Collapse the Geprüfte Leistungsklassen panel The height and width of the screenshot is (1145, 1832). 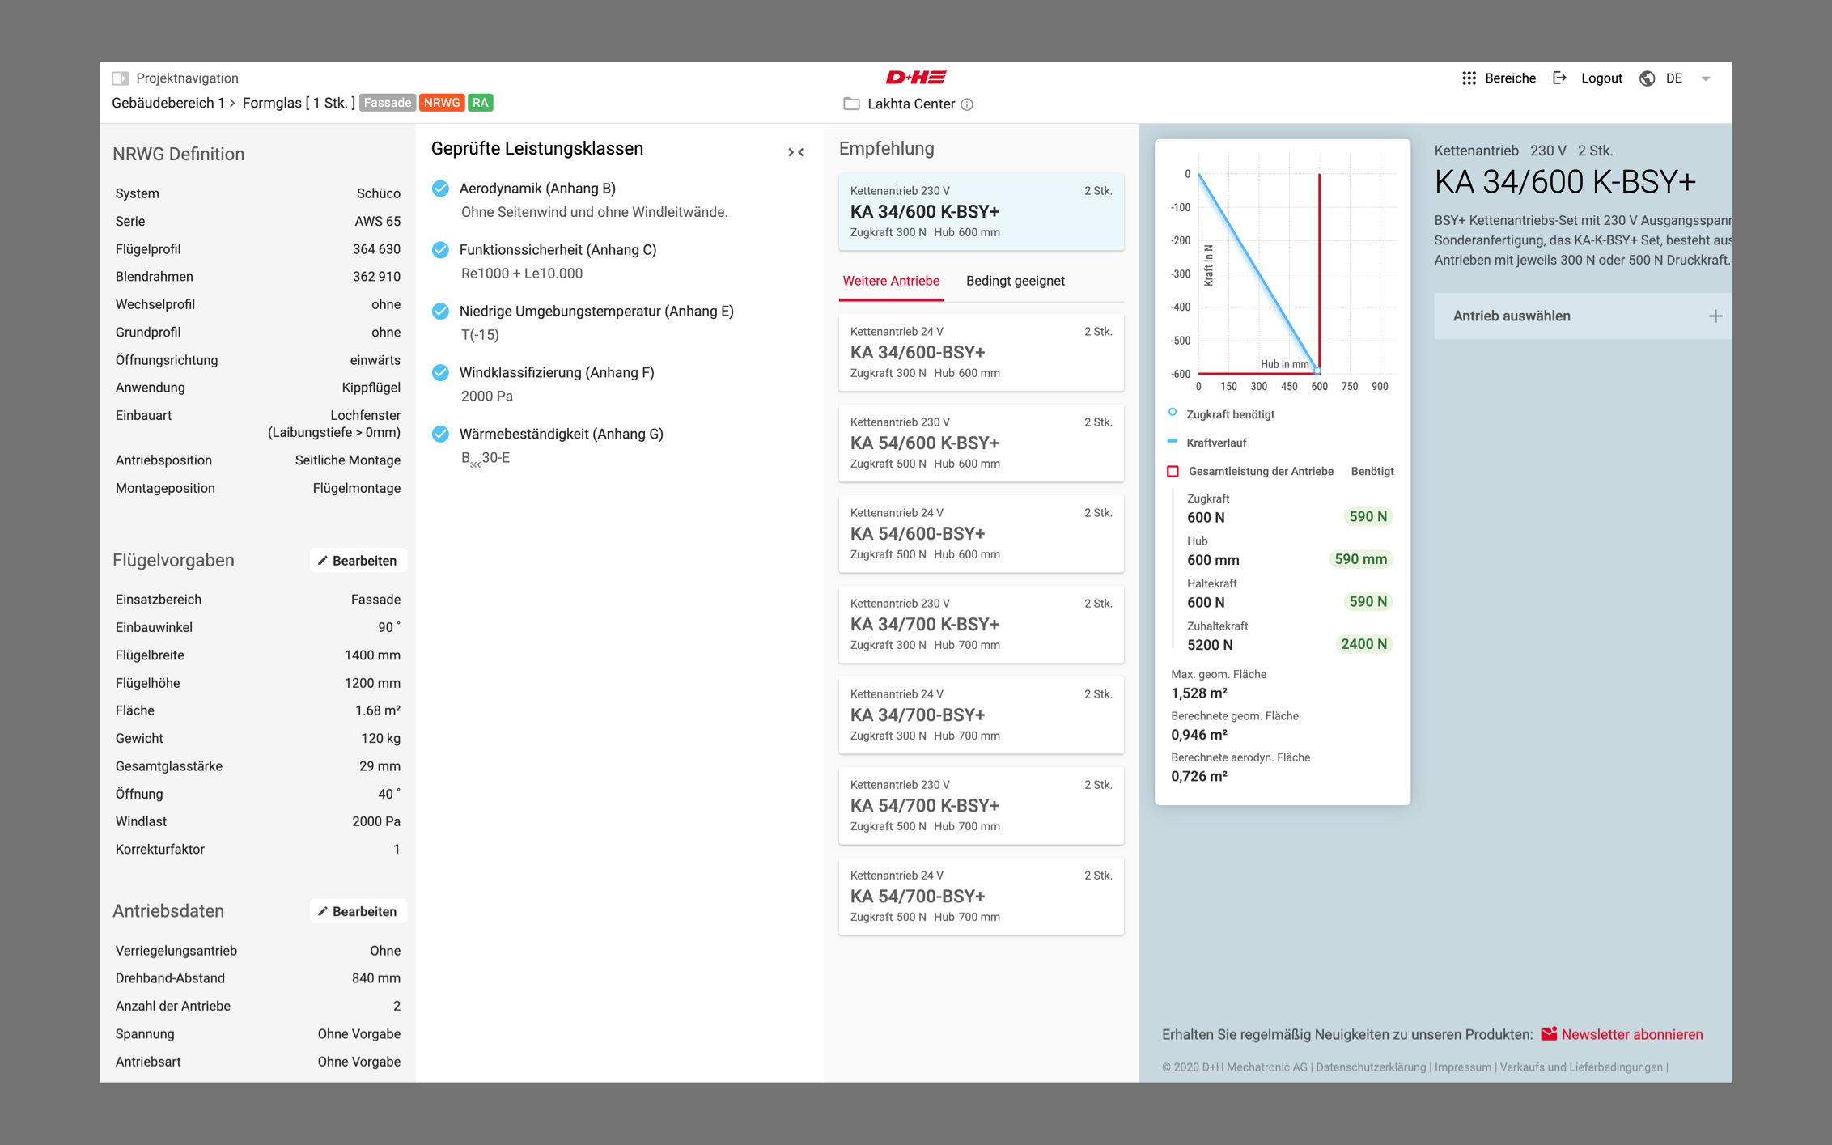(795, 151)
